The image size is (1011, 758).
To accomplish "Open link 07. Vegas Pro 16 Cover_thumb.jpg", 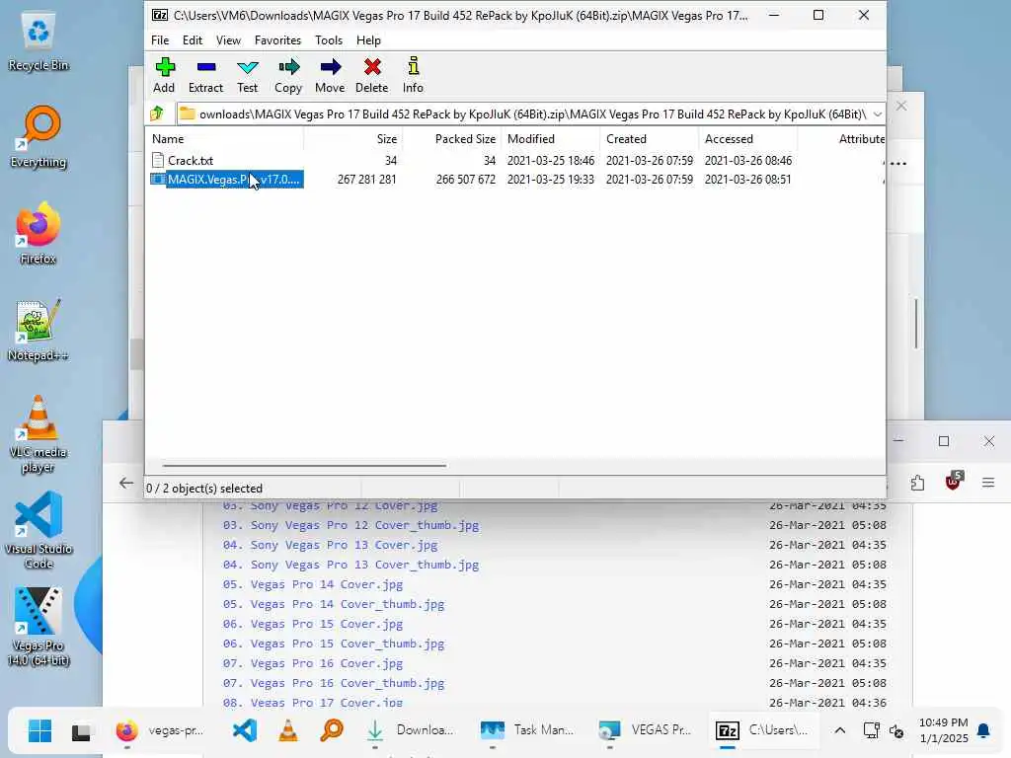I will [334, 683].
